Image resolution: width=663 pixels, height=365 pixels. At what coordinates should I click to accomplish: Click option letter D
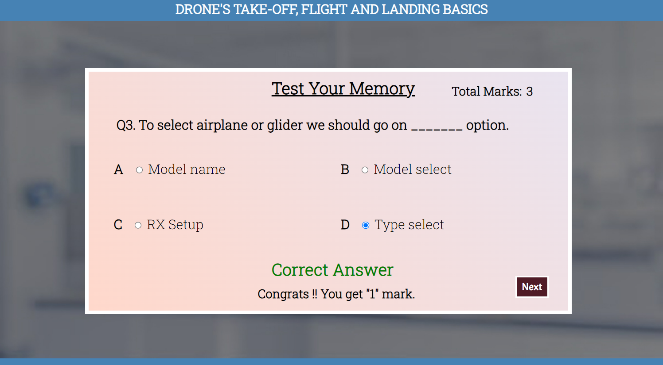click(345, 225)
